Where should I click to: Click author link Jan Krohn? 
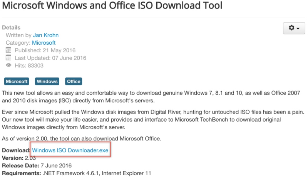45,35
